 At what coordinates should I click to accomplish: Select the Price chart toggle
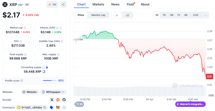[81, 15]
